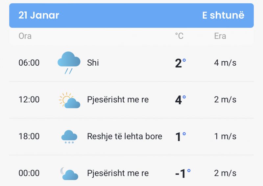Tap the 1 m/s wind speed at 18:00
Viewport: 263px width, 186px height.
225,136
